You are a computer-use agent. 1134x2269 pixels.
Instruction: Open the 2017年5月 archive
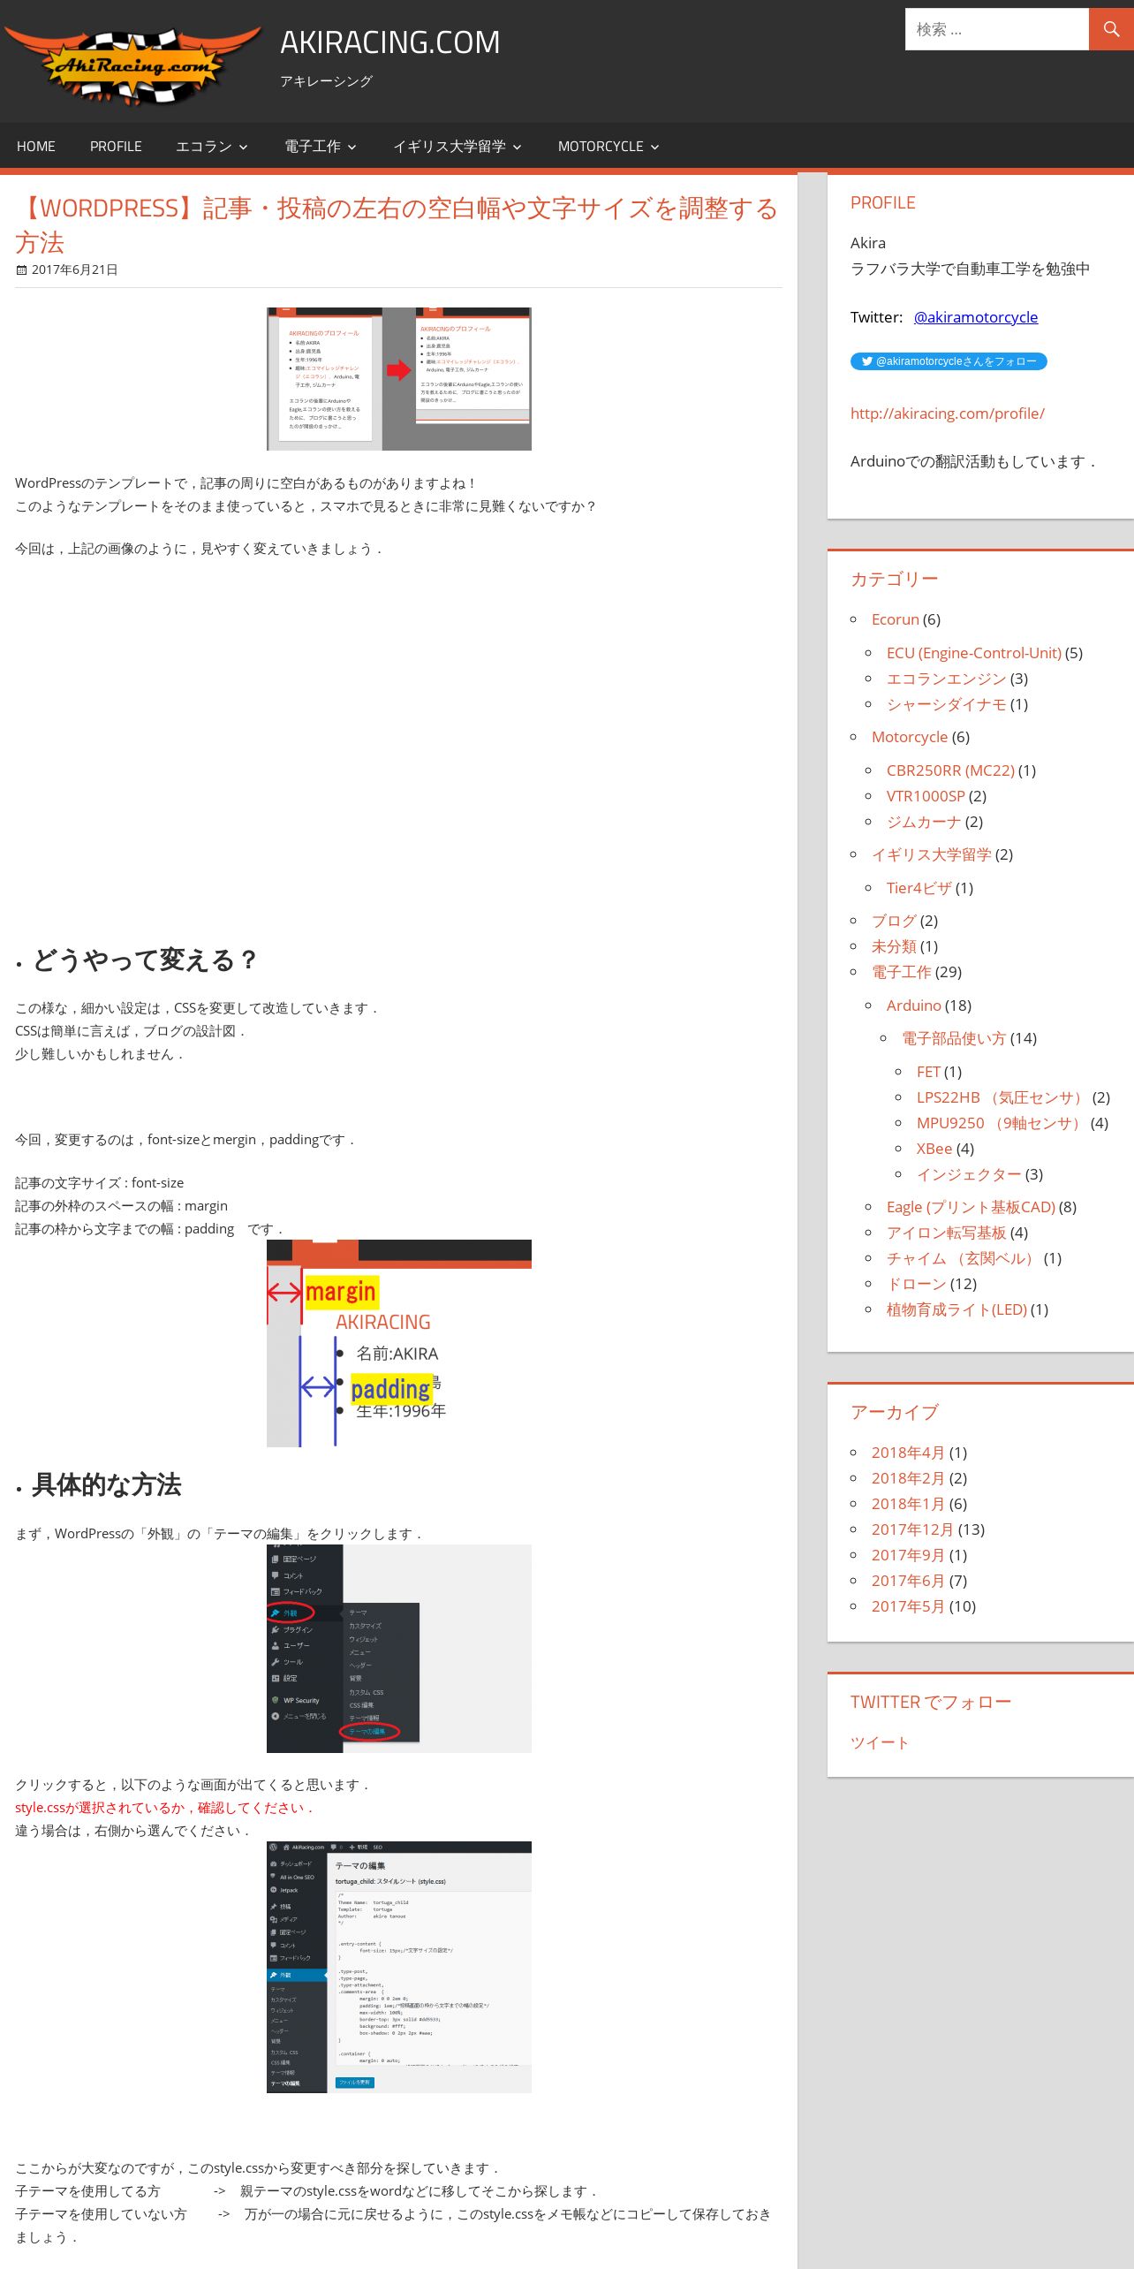[908, 1606]
